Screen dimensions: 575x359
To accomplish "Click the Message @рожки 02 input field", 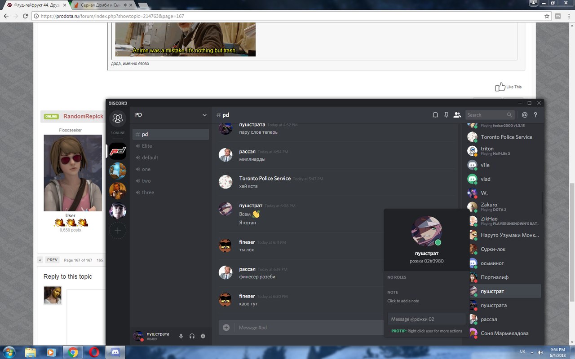I will click(x=426, y=319).
